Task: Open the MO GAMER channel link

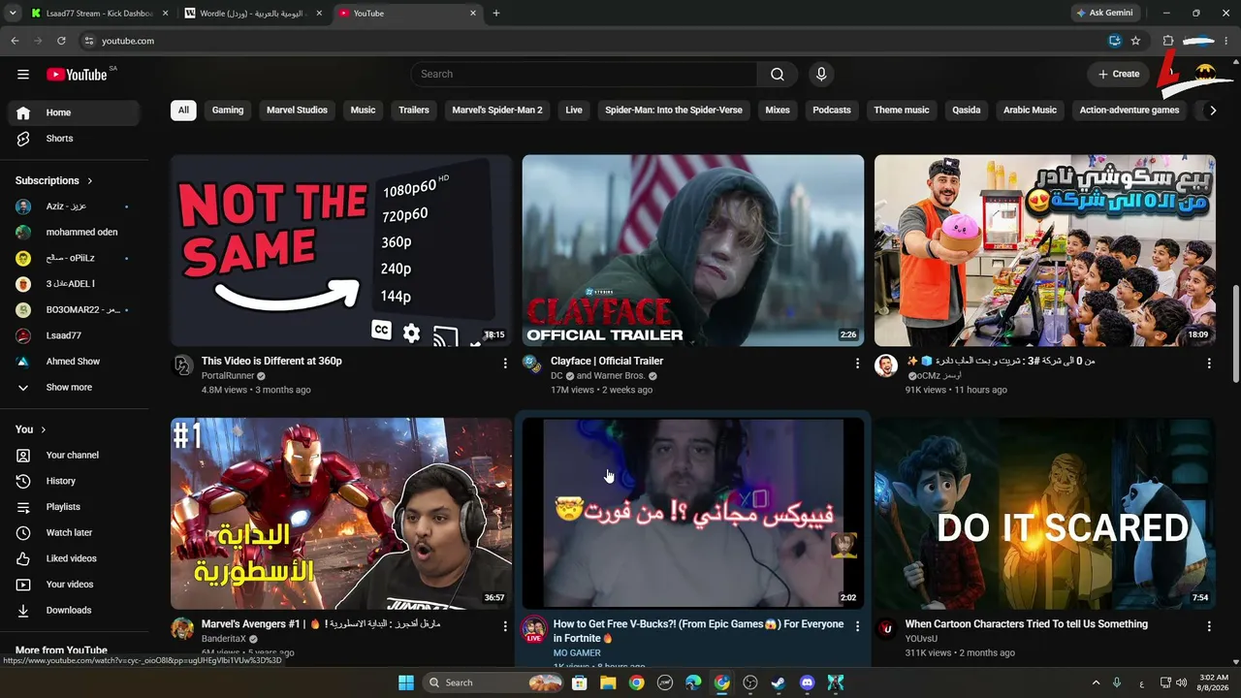Action: tap(577, 653)
